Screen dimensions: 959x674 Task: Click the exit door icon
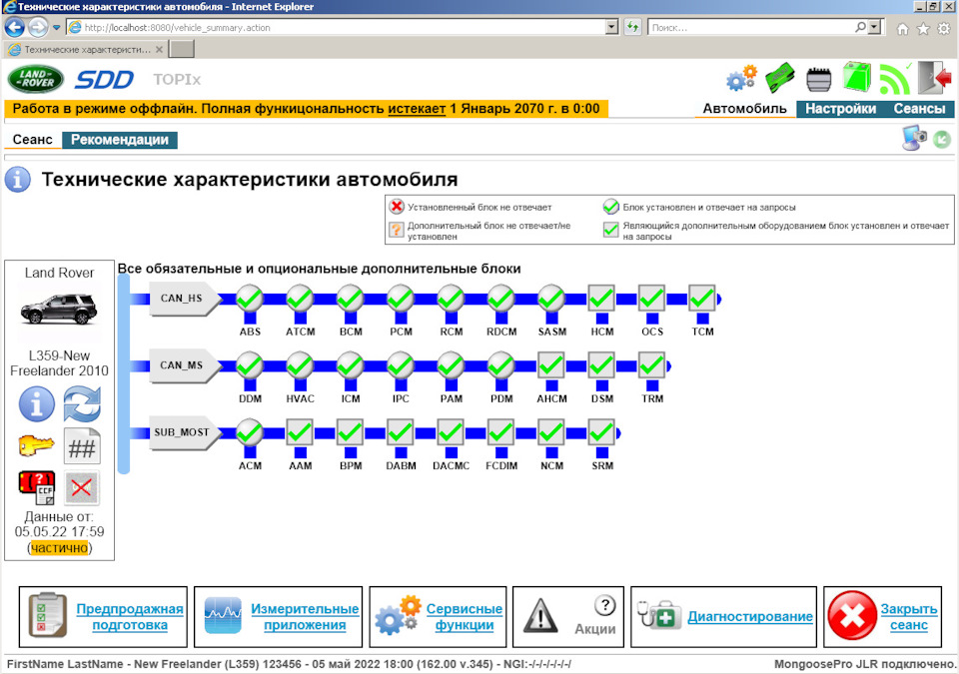(x=935, y=77)
